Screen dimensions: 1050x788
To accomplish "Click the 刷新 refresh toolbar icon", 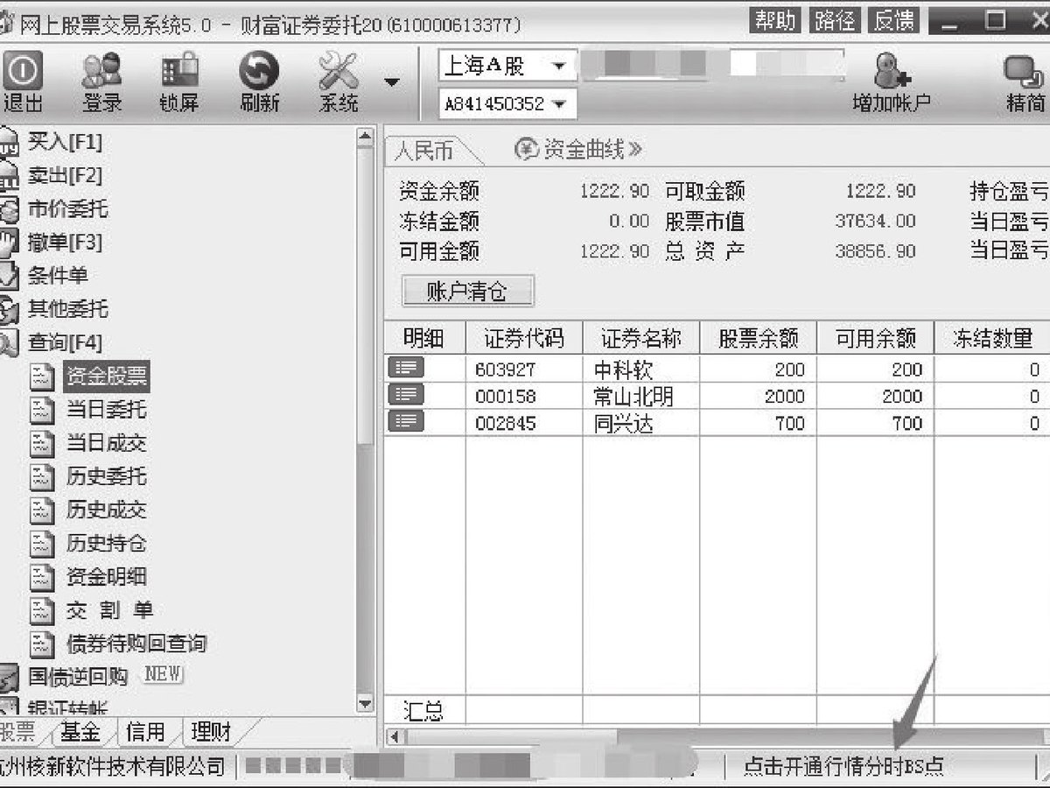I will click(x=260, y=82).
